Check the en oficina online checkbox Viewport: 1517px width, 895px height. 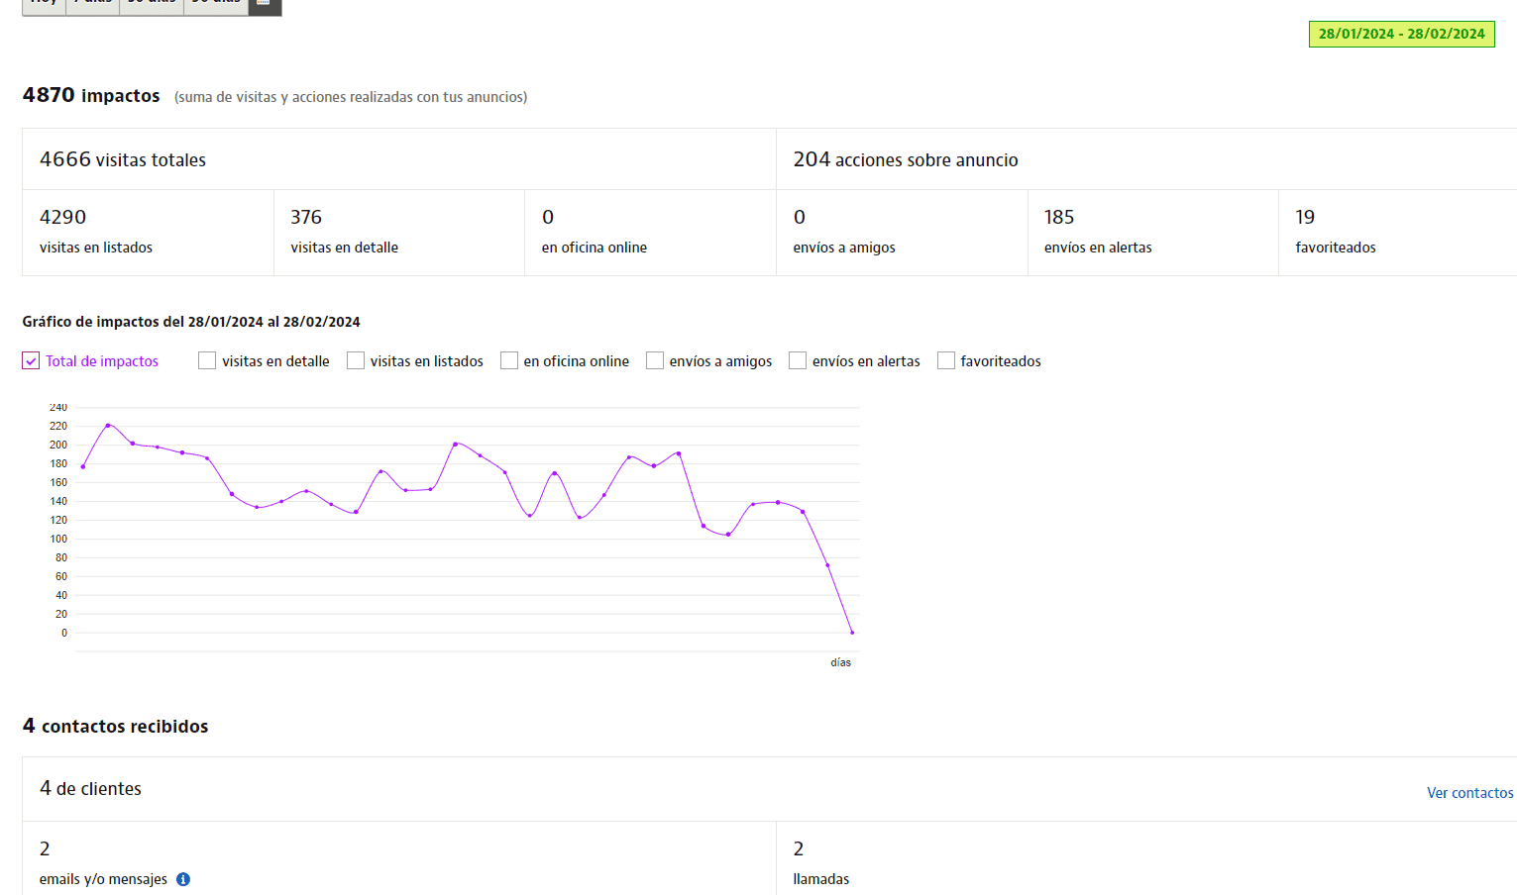tap(509, 361)
